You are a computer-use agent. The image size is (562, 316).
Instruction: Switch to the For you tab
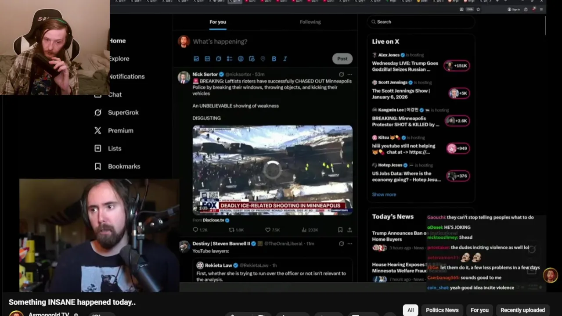pyautogui.click(x=218, y=22)
